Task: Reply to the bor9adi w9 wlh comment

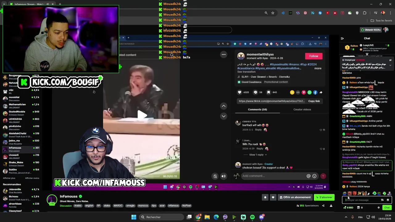Action: pos(258,130)
